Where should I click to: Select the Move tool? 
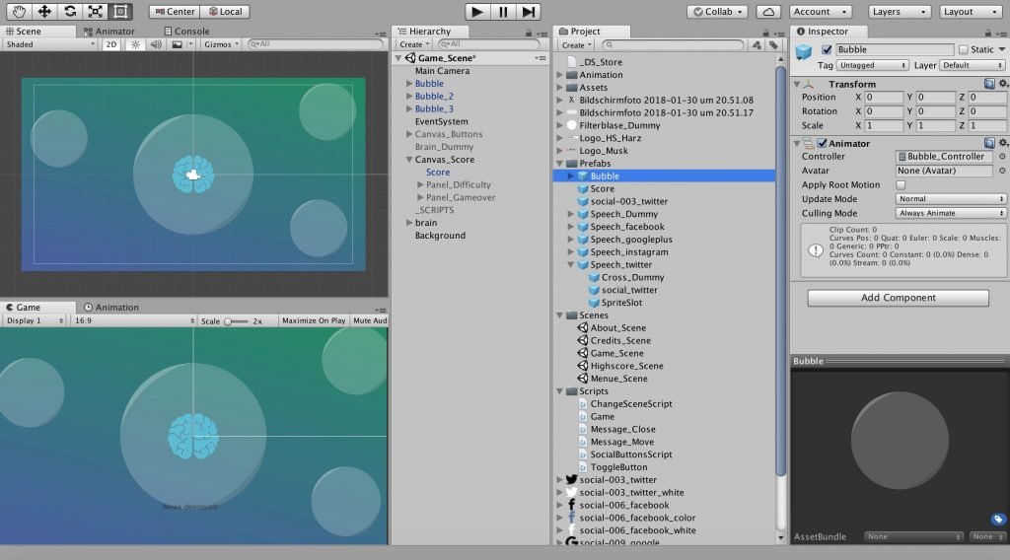pyautogui.click(x=43, y=12)
